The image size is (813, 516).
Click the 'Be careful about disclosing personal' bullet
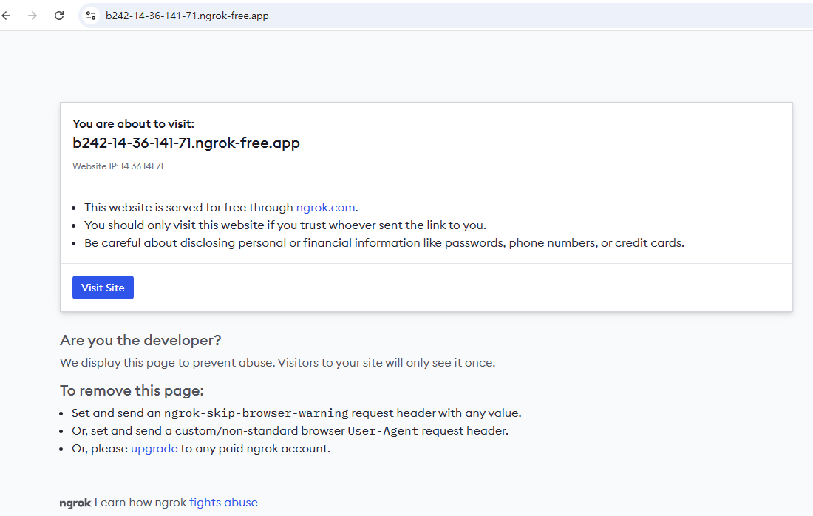[x=384, y=242]
